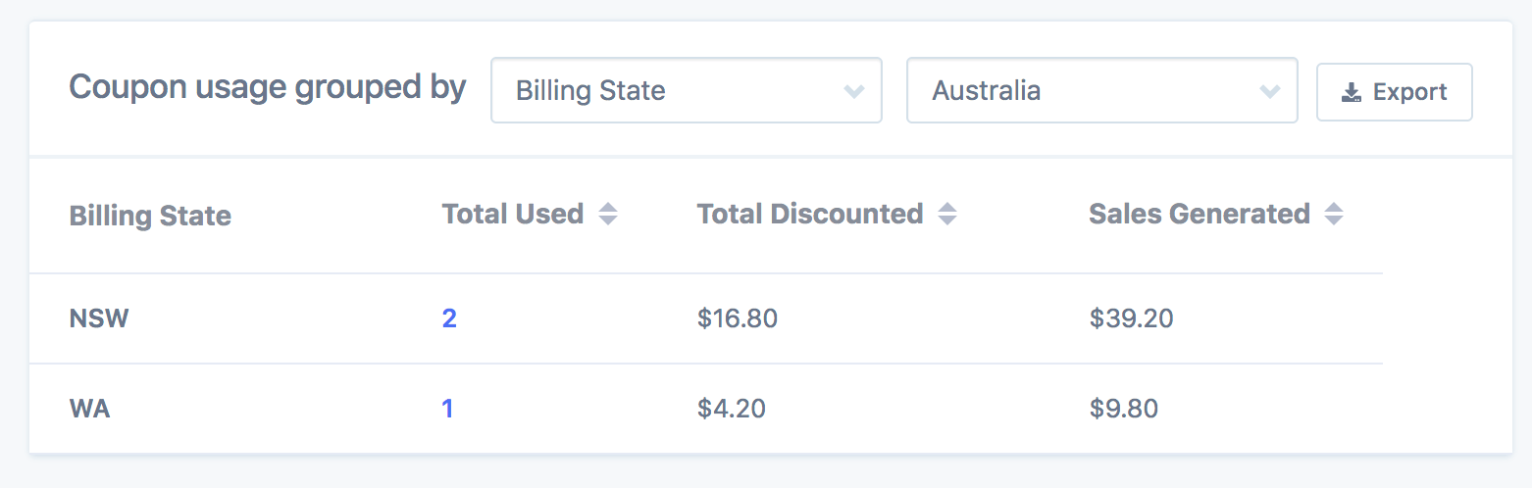The width and height of the screenshot is (1532, 488).
Task: Click the $39.20 sales generated value
Action: point(1131,318)
